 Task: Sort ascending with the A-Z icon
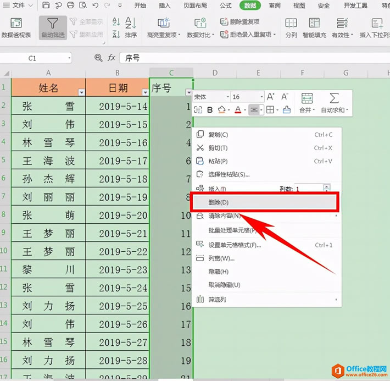coord(116,21)
